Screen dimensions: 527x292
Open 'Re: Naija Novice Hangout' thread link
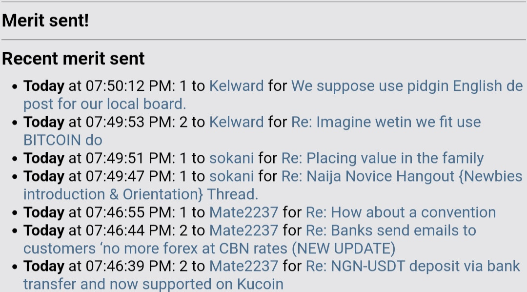(402, 176)
